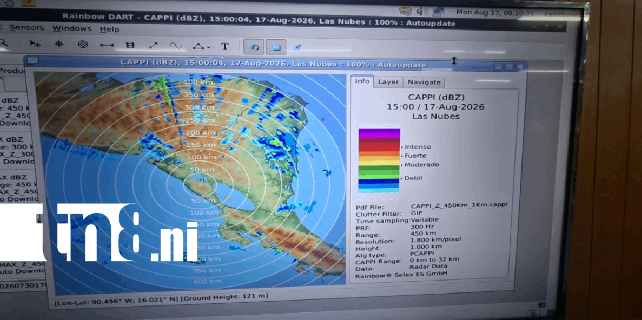Minimize the inner CAPPI product window
Screen dimensions: 642x320
[x=498, y=67]
